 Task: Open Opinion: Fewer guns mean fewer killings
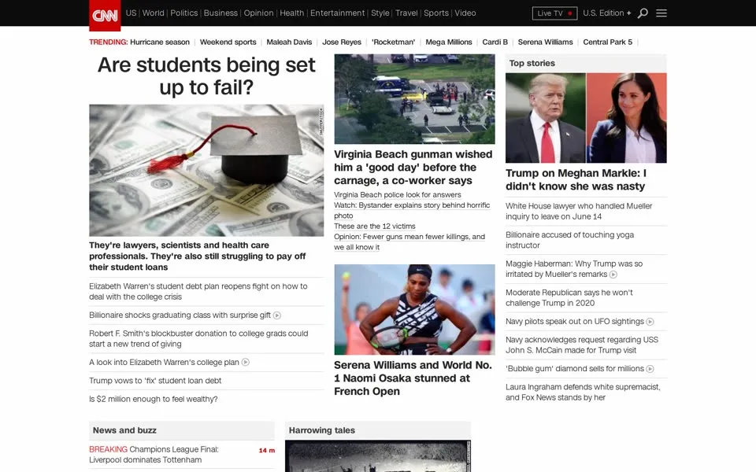pos(409,242)
